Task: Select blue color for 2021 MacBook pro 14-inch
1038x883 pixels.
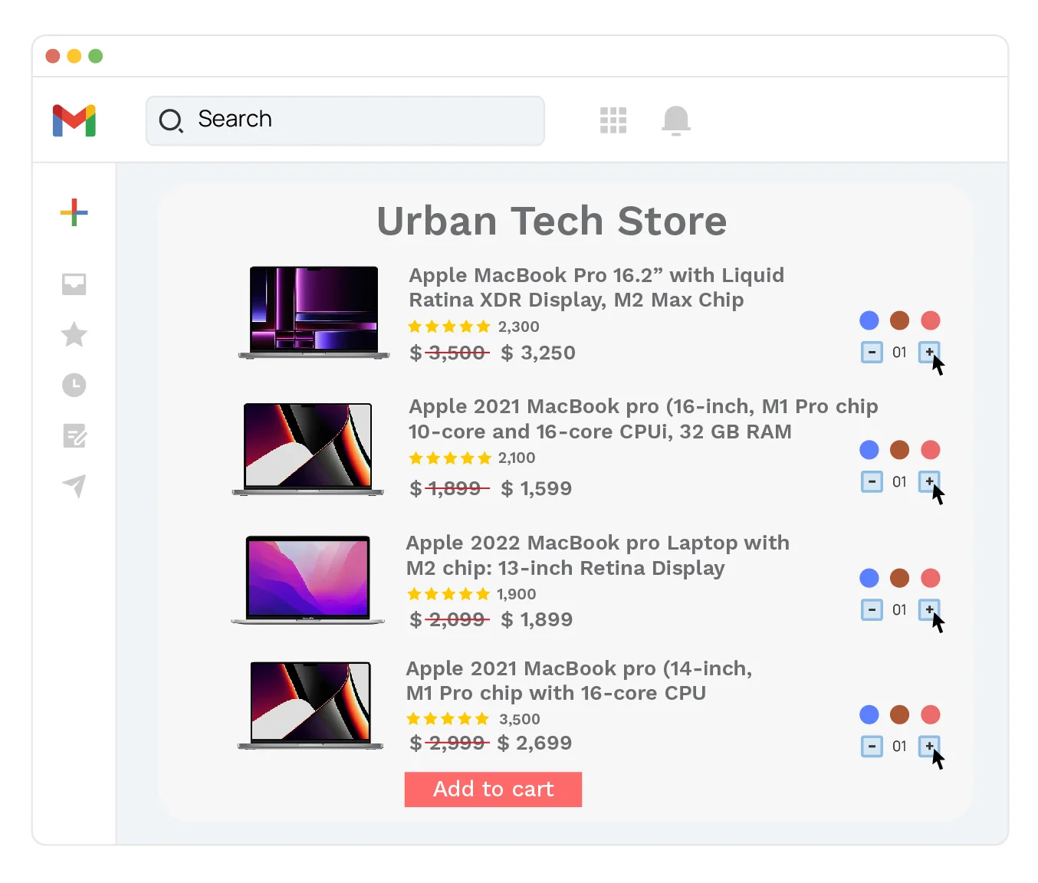Action: tap(869, 714)
